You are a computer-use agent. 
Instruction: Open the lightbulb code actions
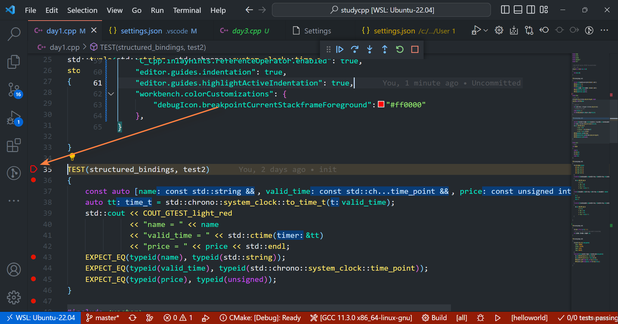coord(72,157)
